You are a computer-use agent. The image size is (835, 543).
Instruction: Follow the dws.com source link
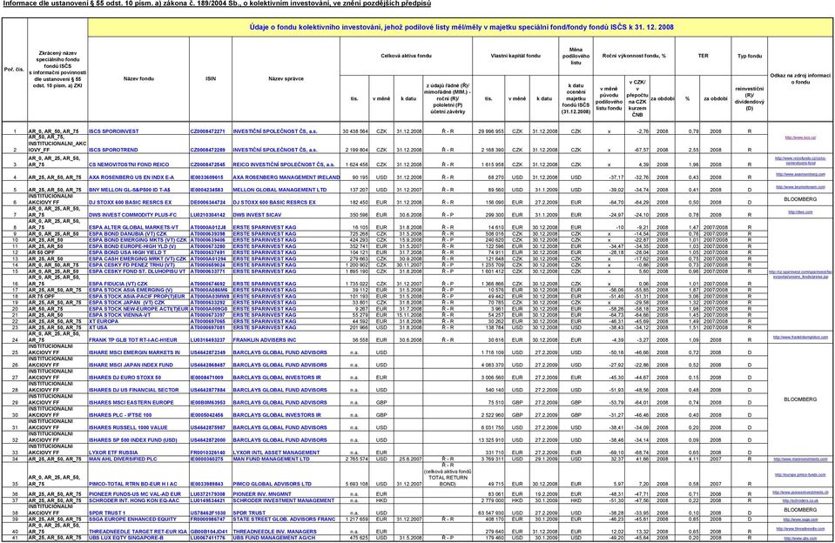[x=800, y=211]
